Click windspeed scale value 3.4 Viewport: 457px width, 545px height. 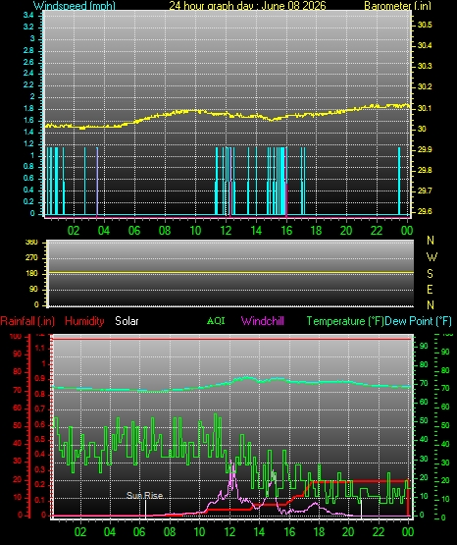click(x=28, y=15)
